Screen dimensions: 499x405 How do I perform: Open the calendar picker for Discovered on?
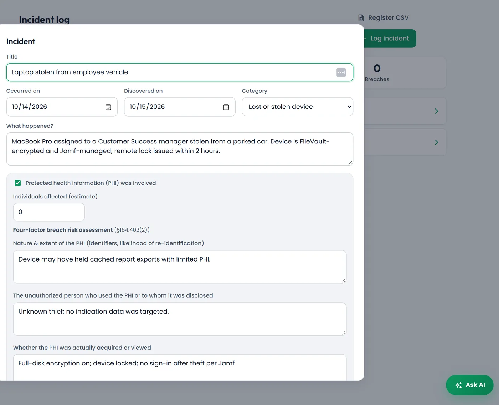226,107
